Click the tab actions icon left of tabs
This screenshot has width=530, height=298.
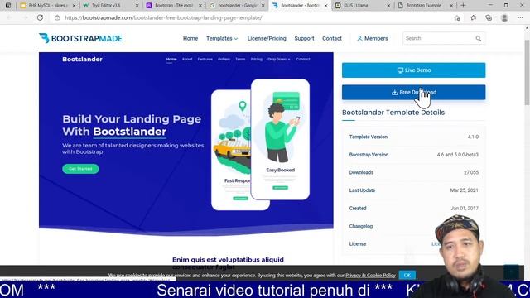click(8, 6)
